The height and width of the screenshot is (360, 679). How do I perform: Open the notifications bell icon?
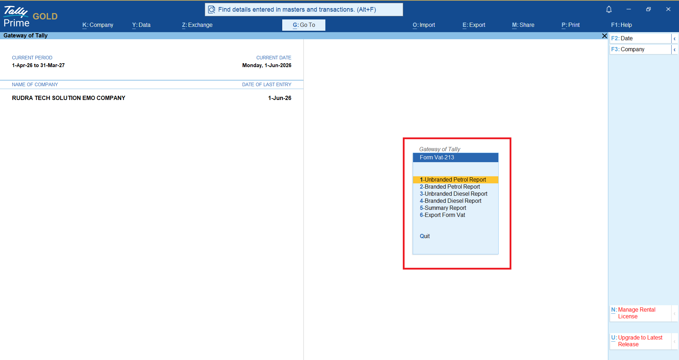[609, 10]
